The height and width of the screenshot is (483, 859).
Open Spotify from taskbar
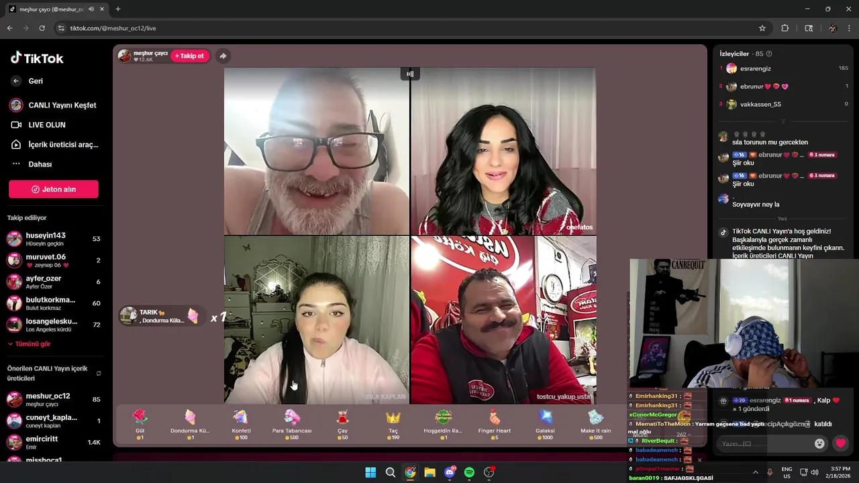point(469,472)
